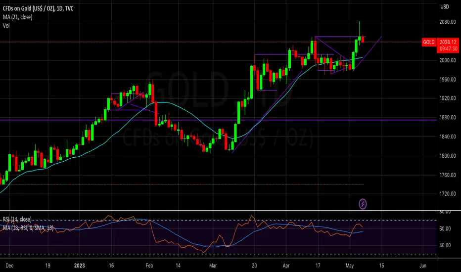Click the RSI (14, close) indicator label
Screen dimensions: 461x272
[x=17, y=220]
